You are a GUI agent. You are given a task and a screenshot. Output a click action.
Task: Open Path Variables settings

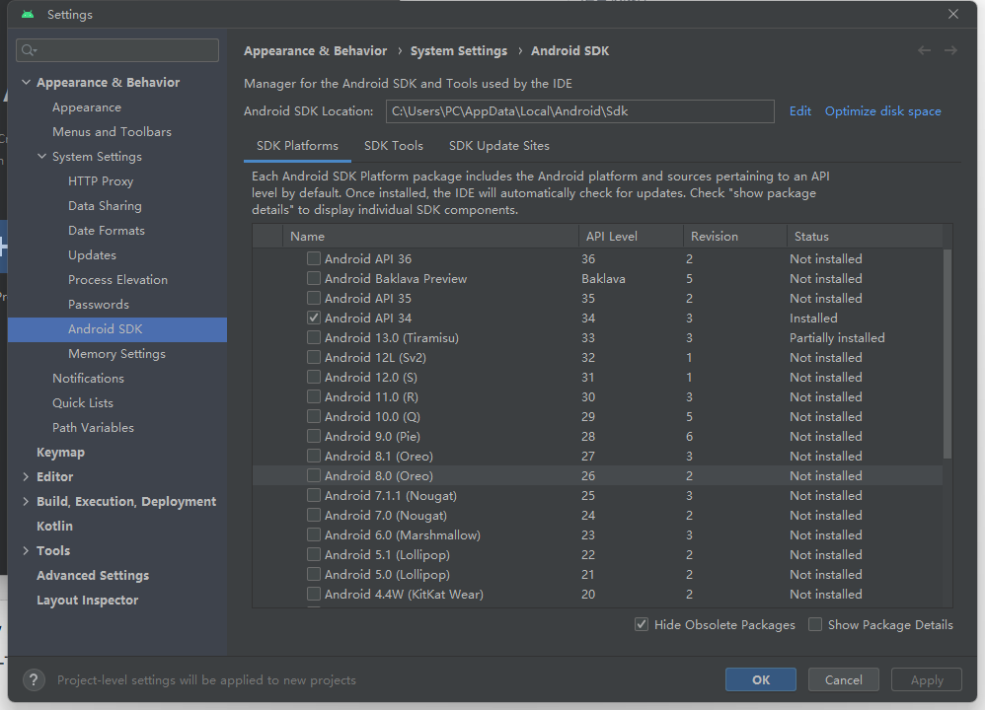pyautogui.click(x=93, y=428)
